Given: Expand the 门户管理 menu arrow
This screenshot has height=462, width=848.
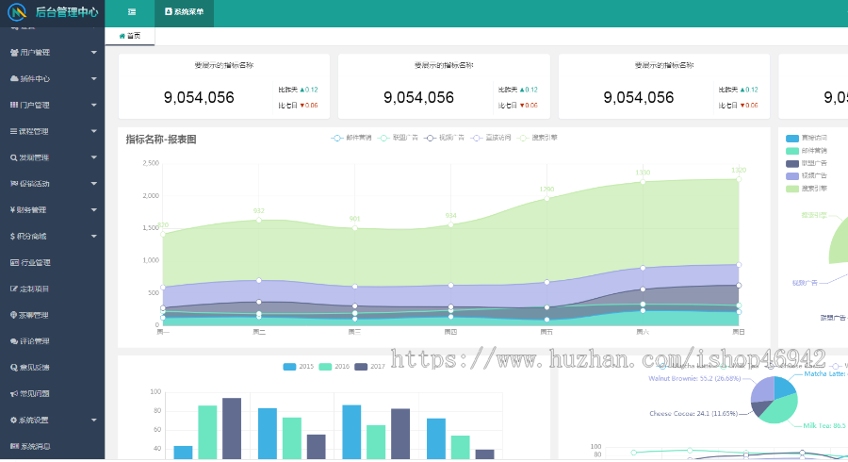Looking at the screenshot, I should [93, 105].
